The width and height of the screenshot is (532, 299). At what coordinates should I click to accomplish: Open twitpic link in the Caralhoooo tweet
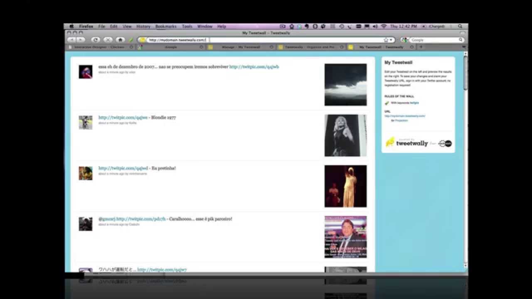[141, 219]
